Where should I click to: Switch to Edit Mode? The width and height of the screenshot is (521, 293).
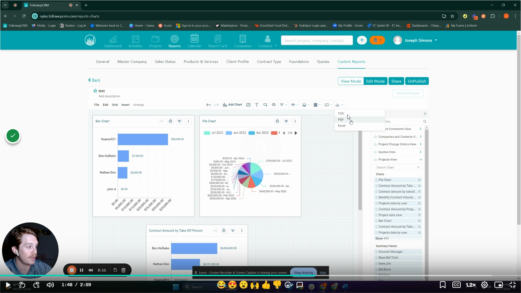(x=375, y=81)
